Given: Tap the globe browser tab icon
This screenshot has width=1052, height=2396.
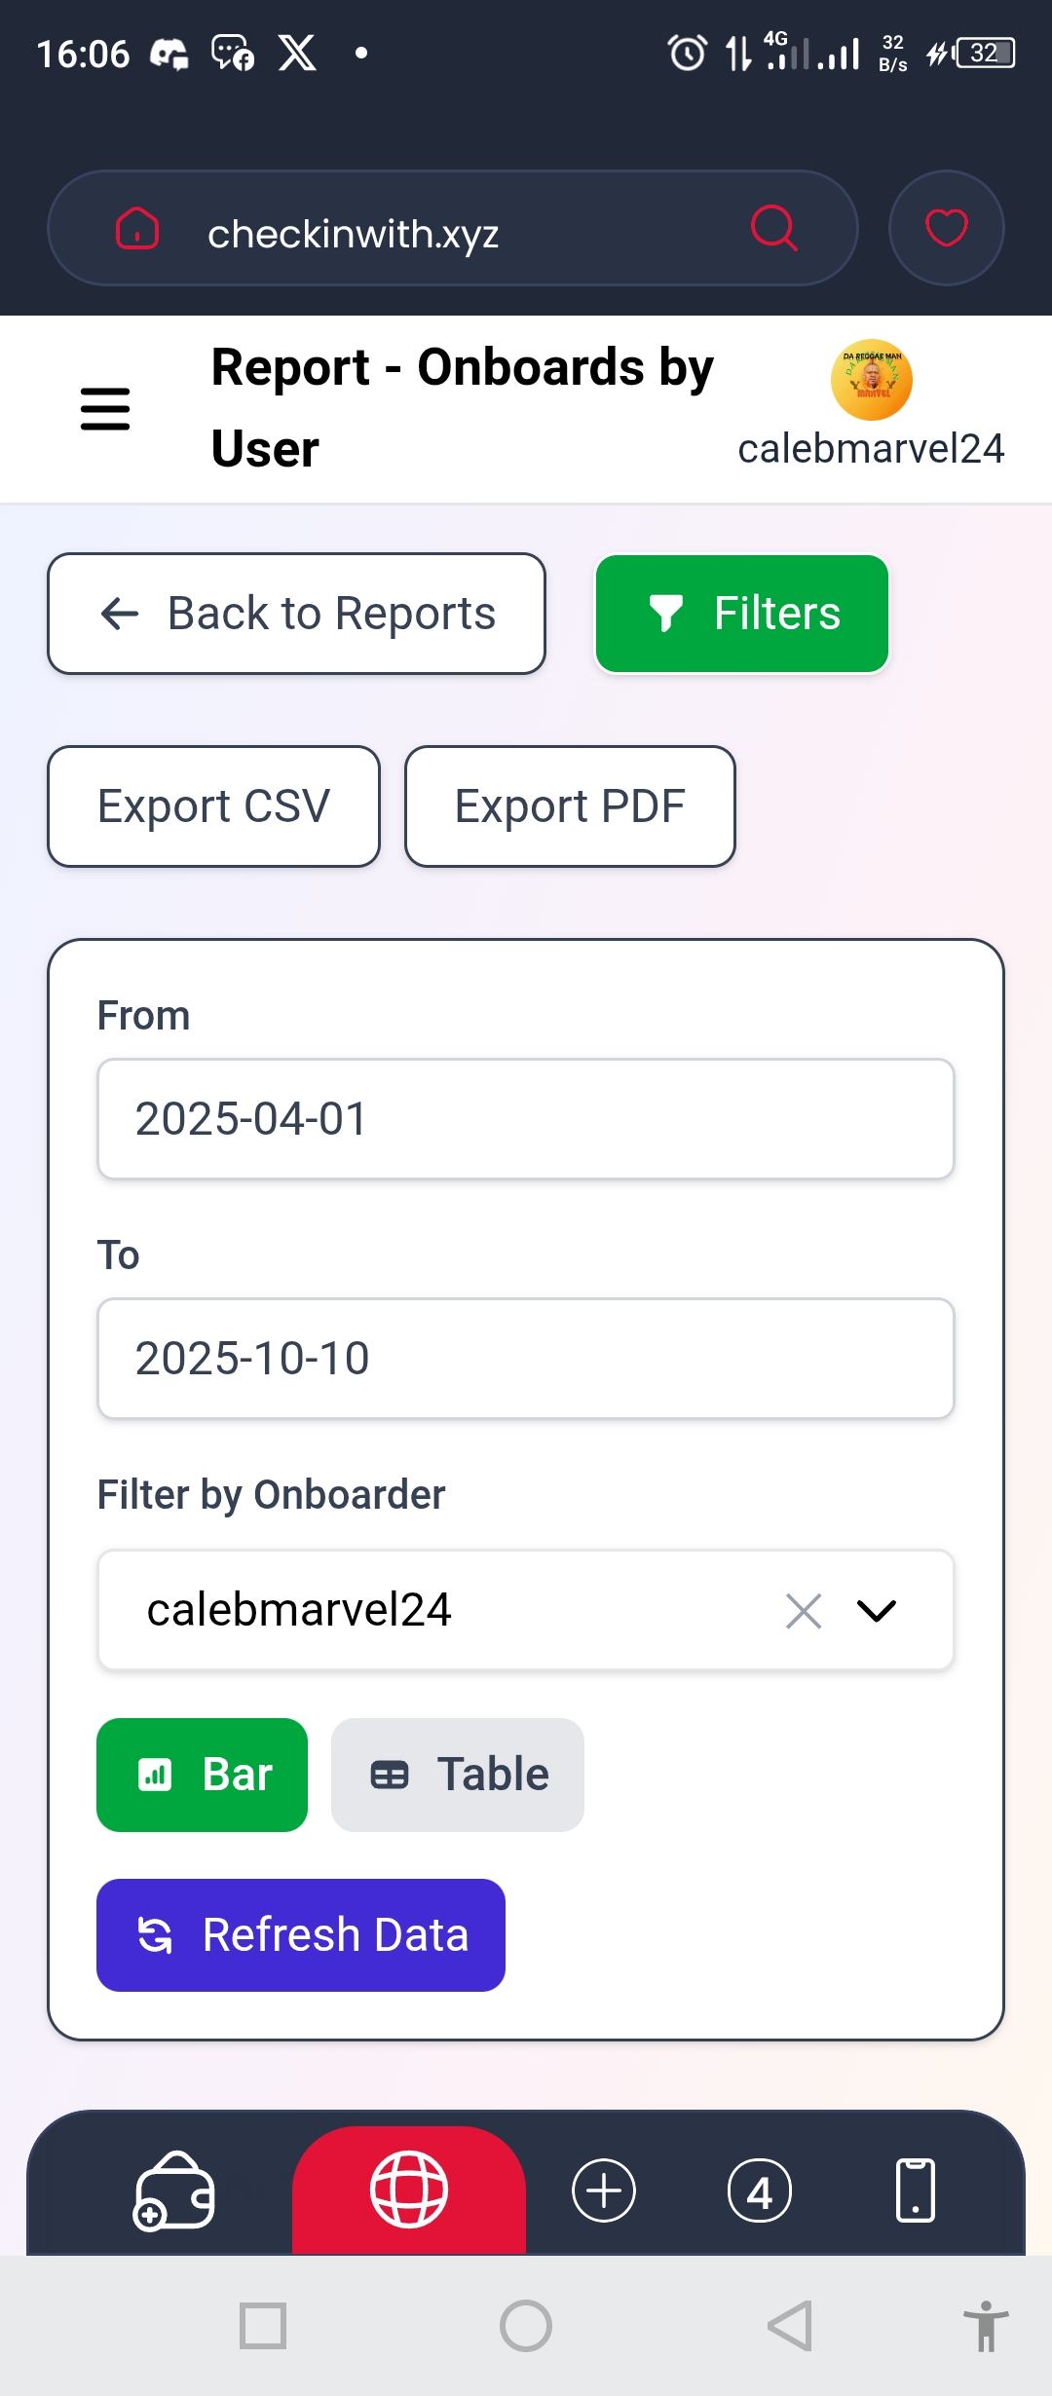Looking at the screenshot, I should pos(409,2190).
